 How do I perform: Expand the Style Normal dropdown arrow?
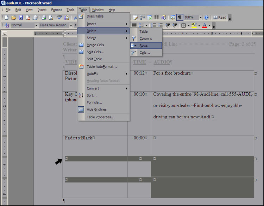click(36, 25)
